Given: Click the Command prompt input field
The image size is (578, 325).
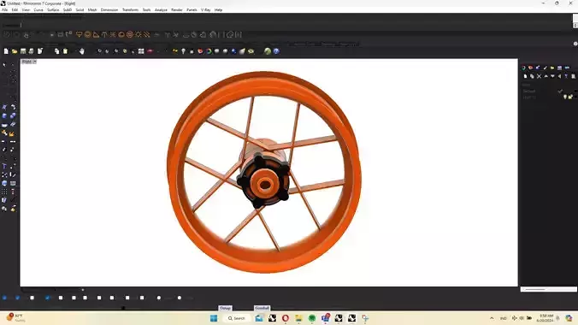Looking at the screenshot, I should (x=287, y=25).
